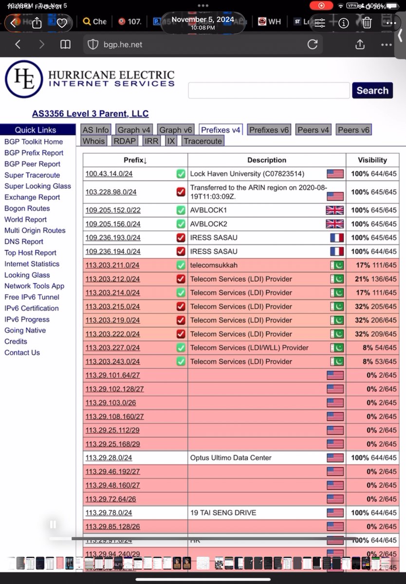Open the Multi Origin Routes link
The image size is (406, 584).
[x=35, y=231]
